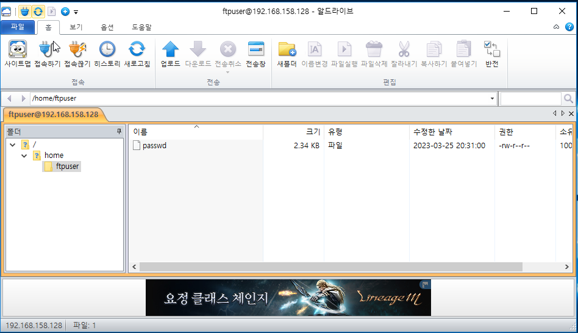Open the blue help question icon
578x333 pixels.
569,27
